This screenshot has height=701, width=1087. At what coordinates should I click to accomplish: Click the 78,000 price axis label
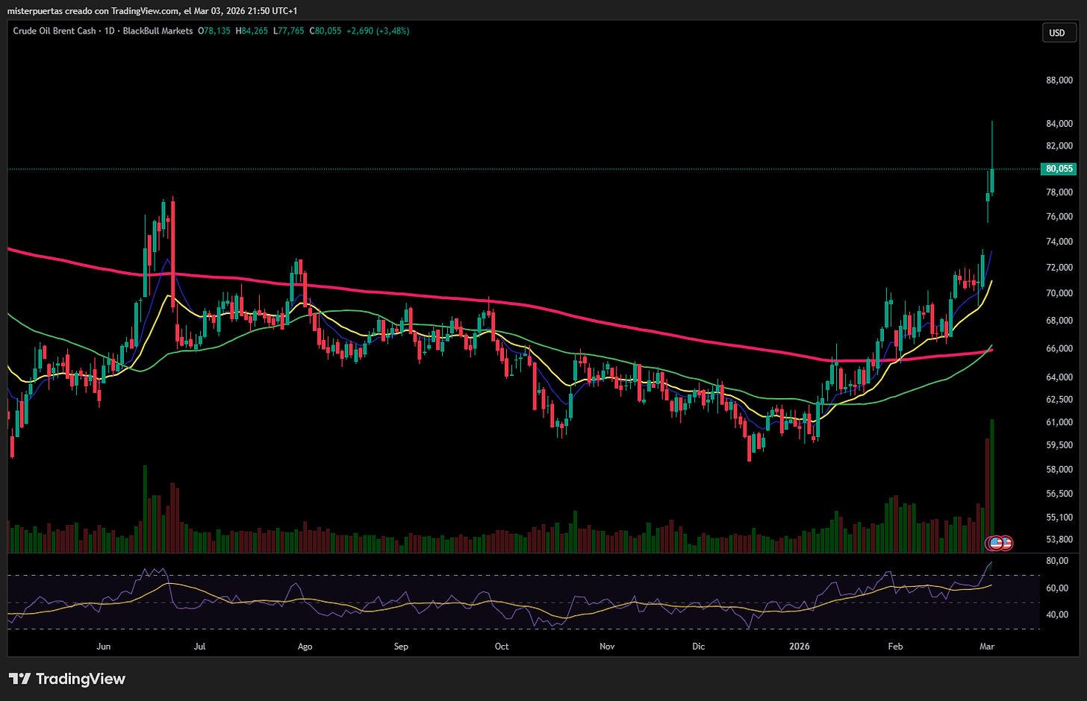click(1059, 192)
